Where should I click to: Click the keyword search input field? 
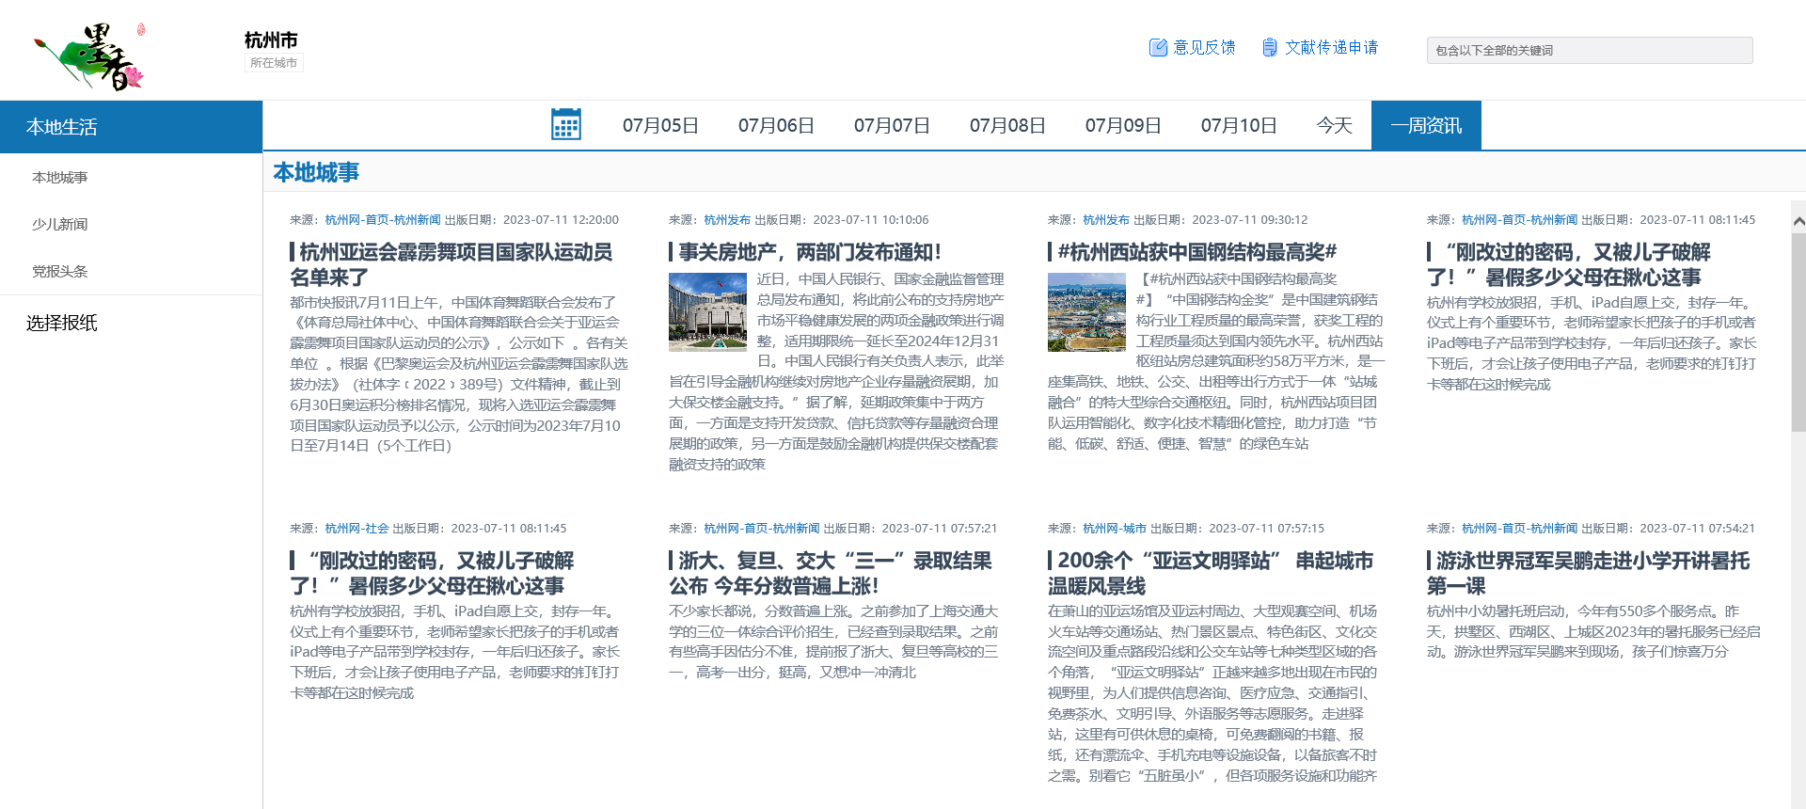pos(1590,51)
